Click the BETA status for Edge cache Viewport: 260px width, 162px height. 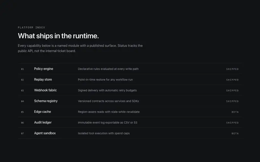[x=235, y=112]
